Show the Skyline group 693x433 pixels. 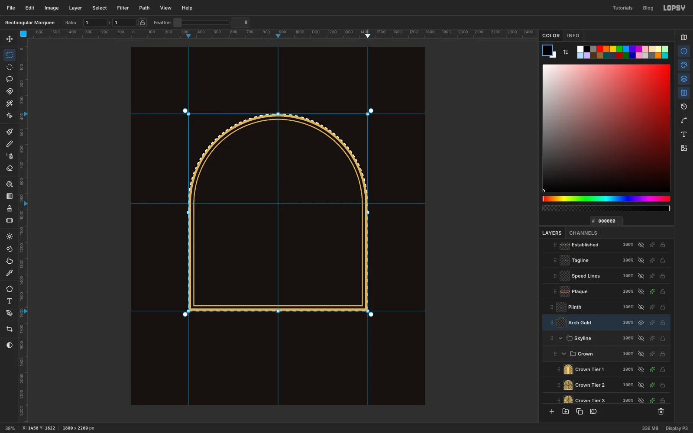point(641,338)
